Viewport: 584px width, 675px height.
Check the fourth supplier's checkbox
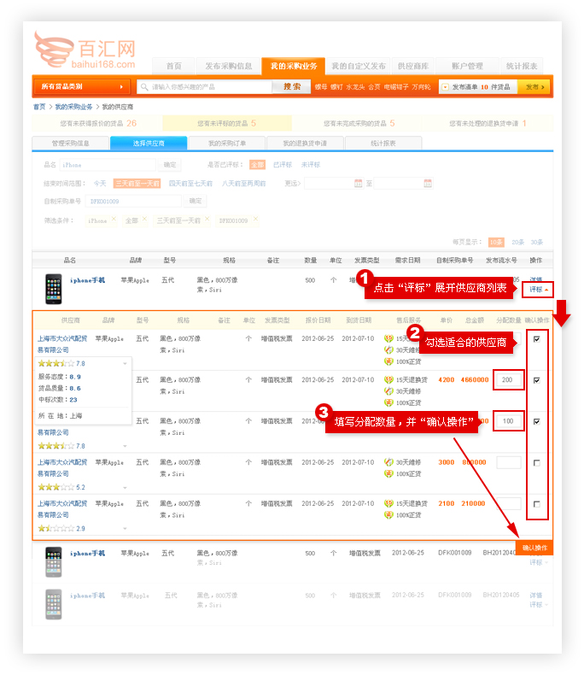536,463
